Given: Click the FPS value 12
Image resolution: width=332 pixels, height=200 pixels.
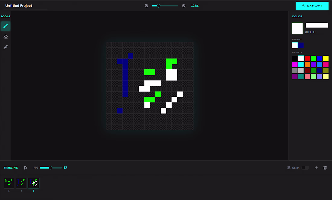Looking at the screenshot, I should tap(65, 168).
